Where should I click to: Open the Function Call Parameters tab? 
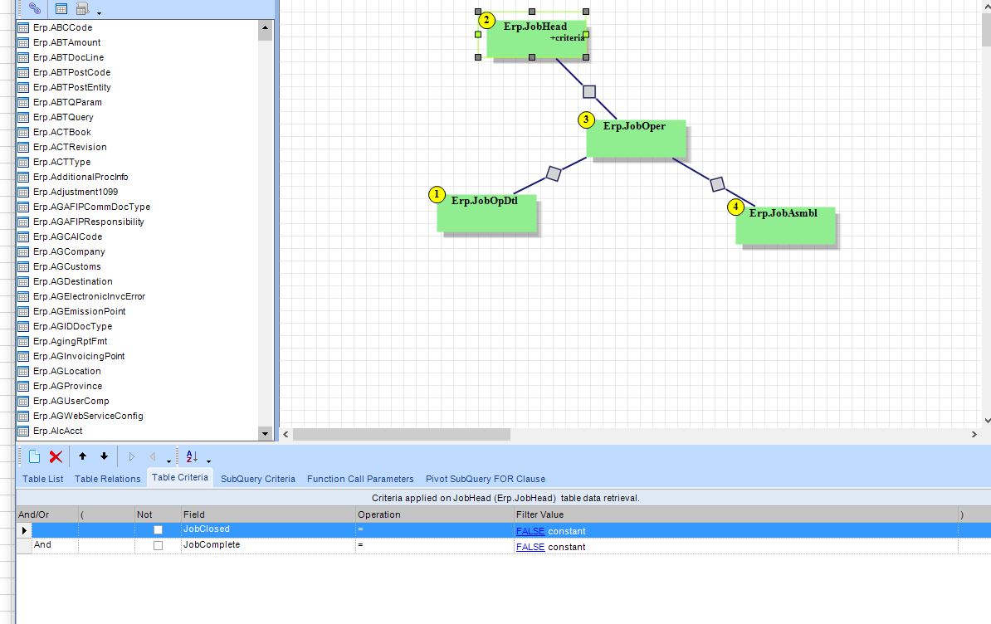coord(360,479)
